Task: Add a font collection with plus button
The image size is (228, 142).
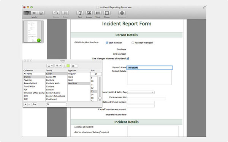Action: [25, 105]
